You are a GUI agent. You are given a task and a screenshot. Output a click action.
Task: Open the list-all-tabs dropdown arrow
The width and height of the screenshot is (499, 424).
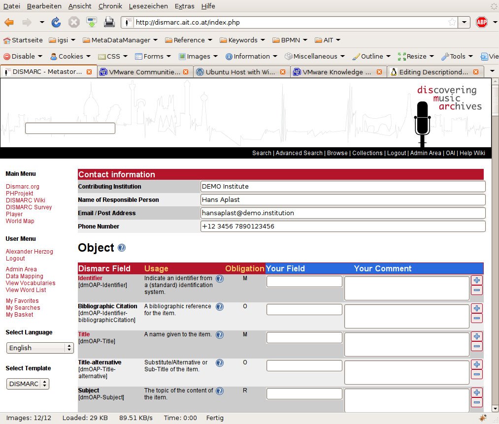tap(492, 71)
